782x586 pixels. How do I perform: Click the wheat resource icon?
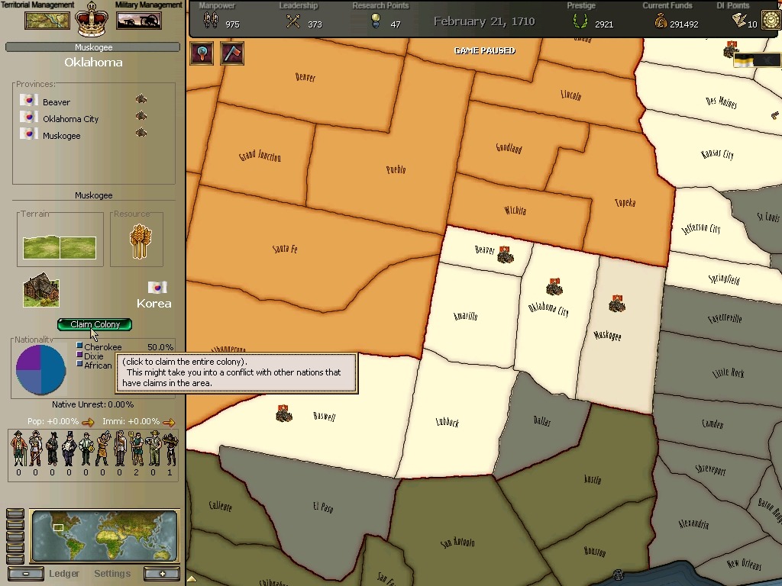tap(141, 241)
